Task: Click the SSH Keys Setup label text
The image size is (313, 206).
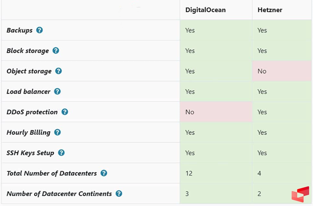Action: [x=30, y=153]
